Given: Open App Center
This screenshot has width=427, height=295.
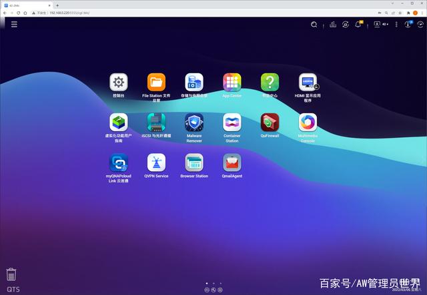Looking at the screenshot, I should 232,82.
